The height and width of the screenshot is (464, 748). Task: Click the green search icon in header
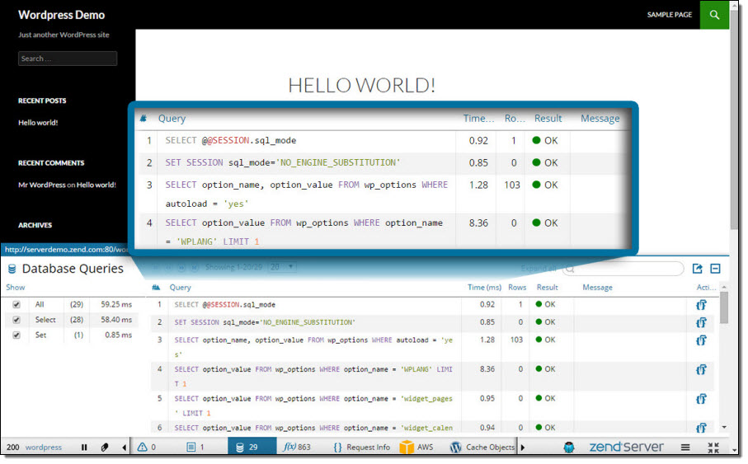pos(714,15)
